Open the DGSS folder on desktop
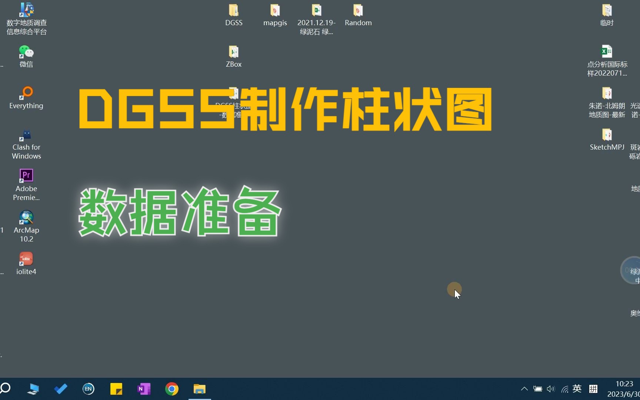Image resolution: width=640 pixels, height=400 pixels. tap(234, 11)
